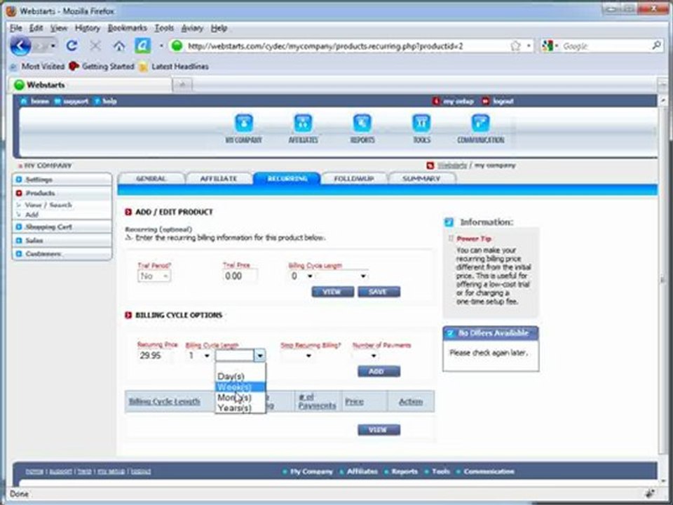This screenshot has height=505, width=673.
Task: Click the VIEW button next to SAVE
Action: click(332, 292)
